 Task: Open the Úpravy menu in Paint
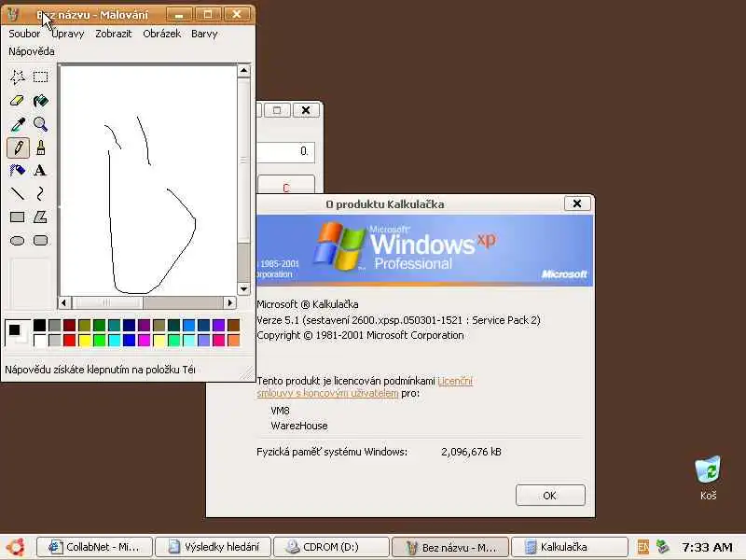coord(67,34)
